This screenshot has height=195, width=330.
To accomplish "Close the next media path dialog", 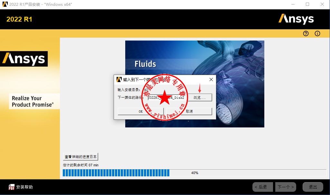I will coord(211,79).
